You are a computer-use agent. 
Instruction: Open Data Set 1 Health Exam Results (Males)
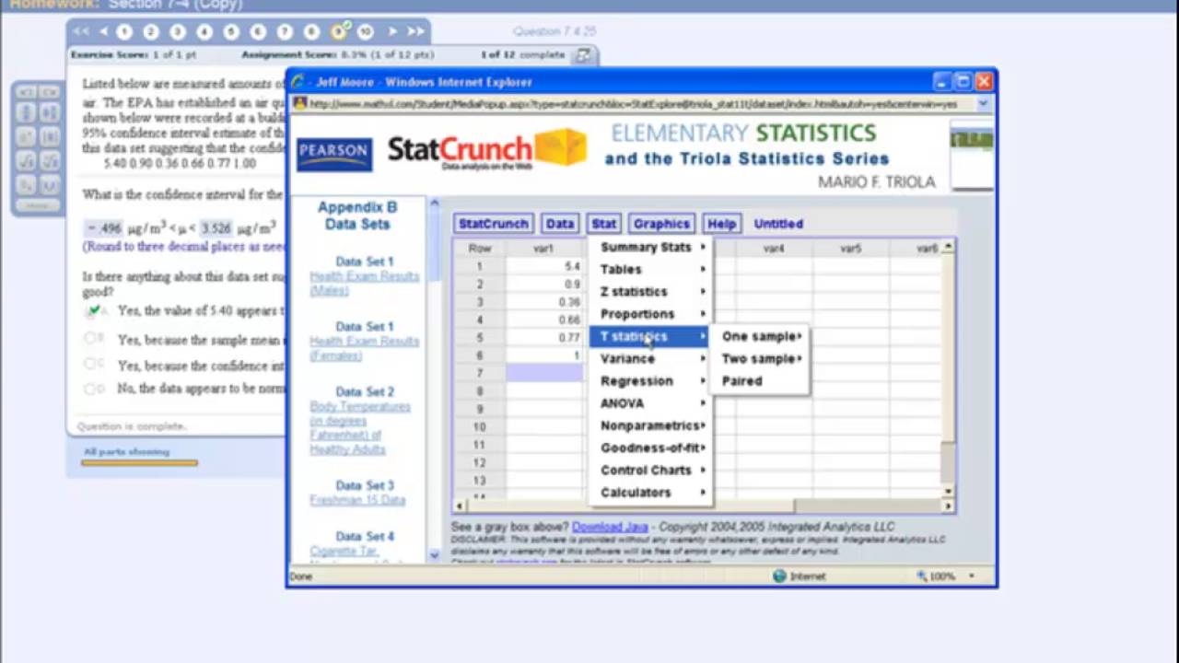click(365, 283)
